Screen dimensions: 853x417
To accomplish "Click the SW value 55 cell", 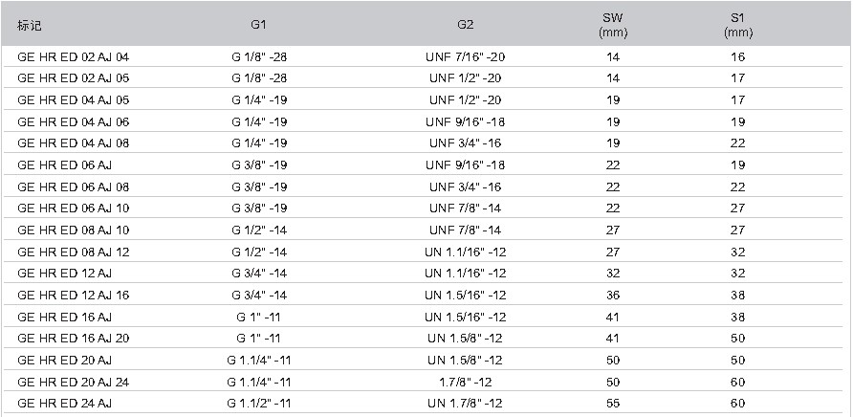I will tap(613, 404).
